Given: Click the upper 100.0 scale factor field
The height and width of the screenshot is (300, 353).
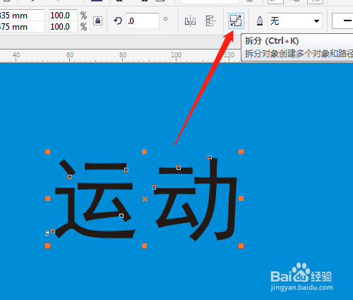Looking at the screenshot, I should point(63,16).
